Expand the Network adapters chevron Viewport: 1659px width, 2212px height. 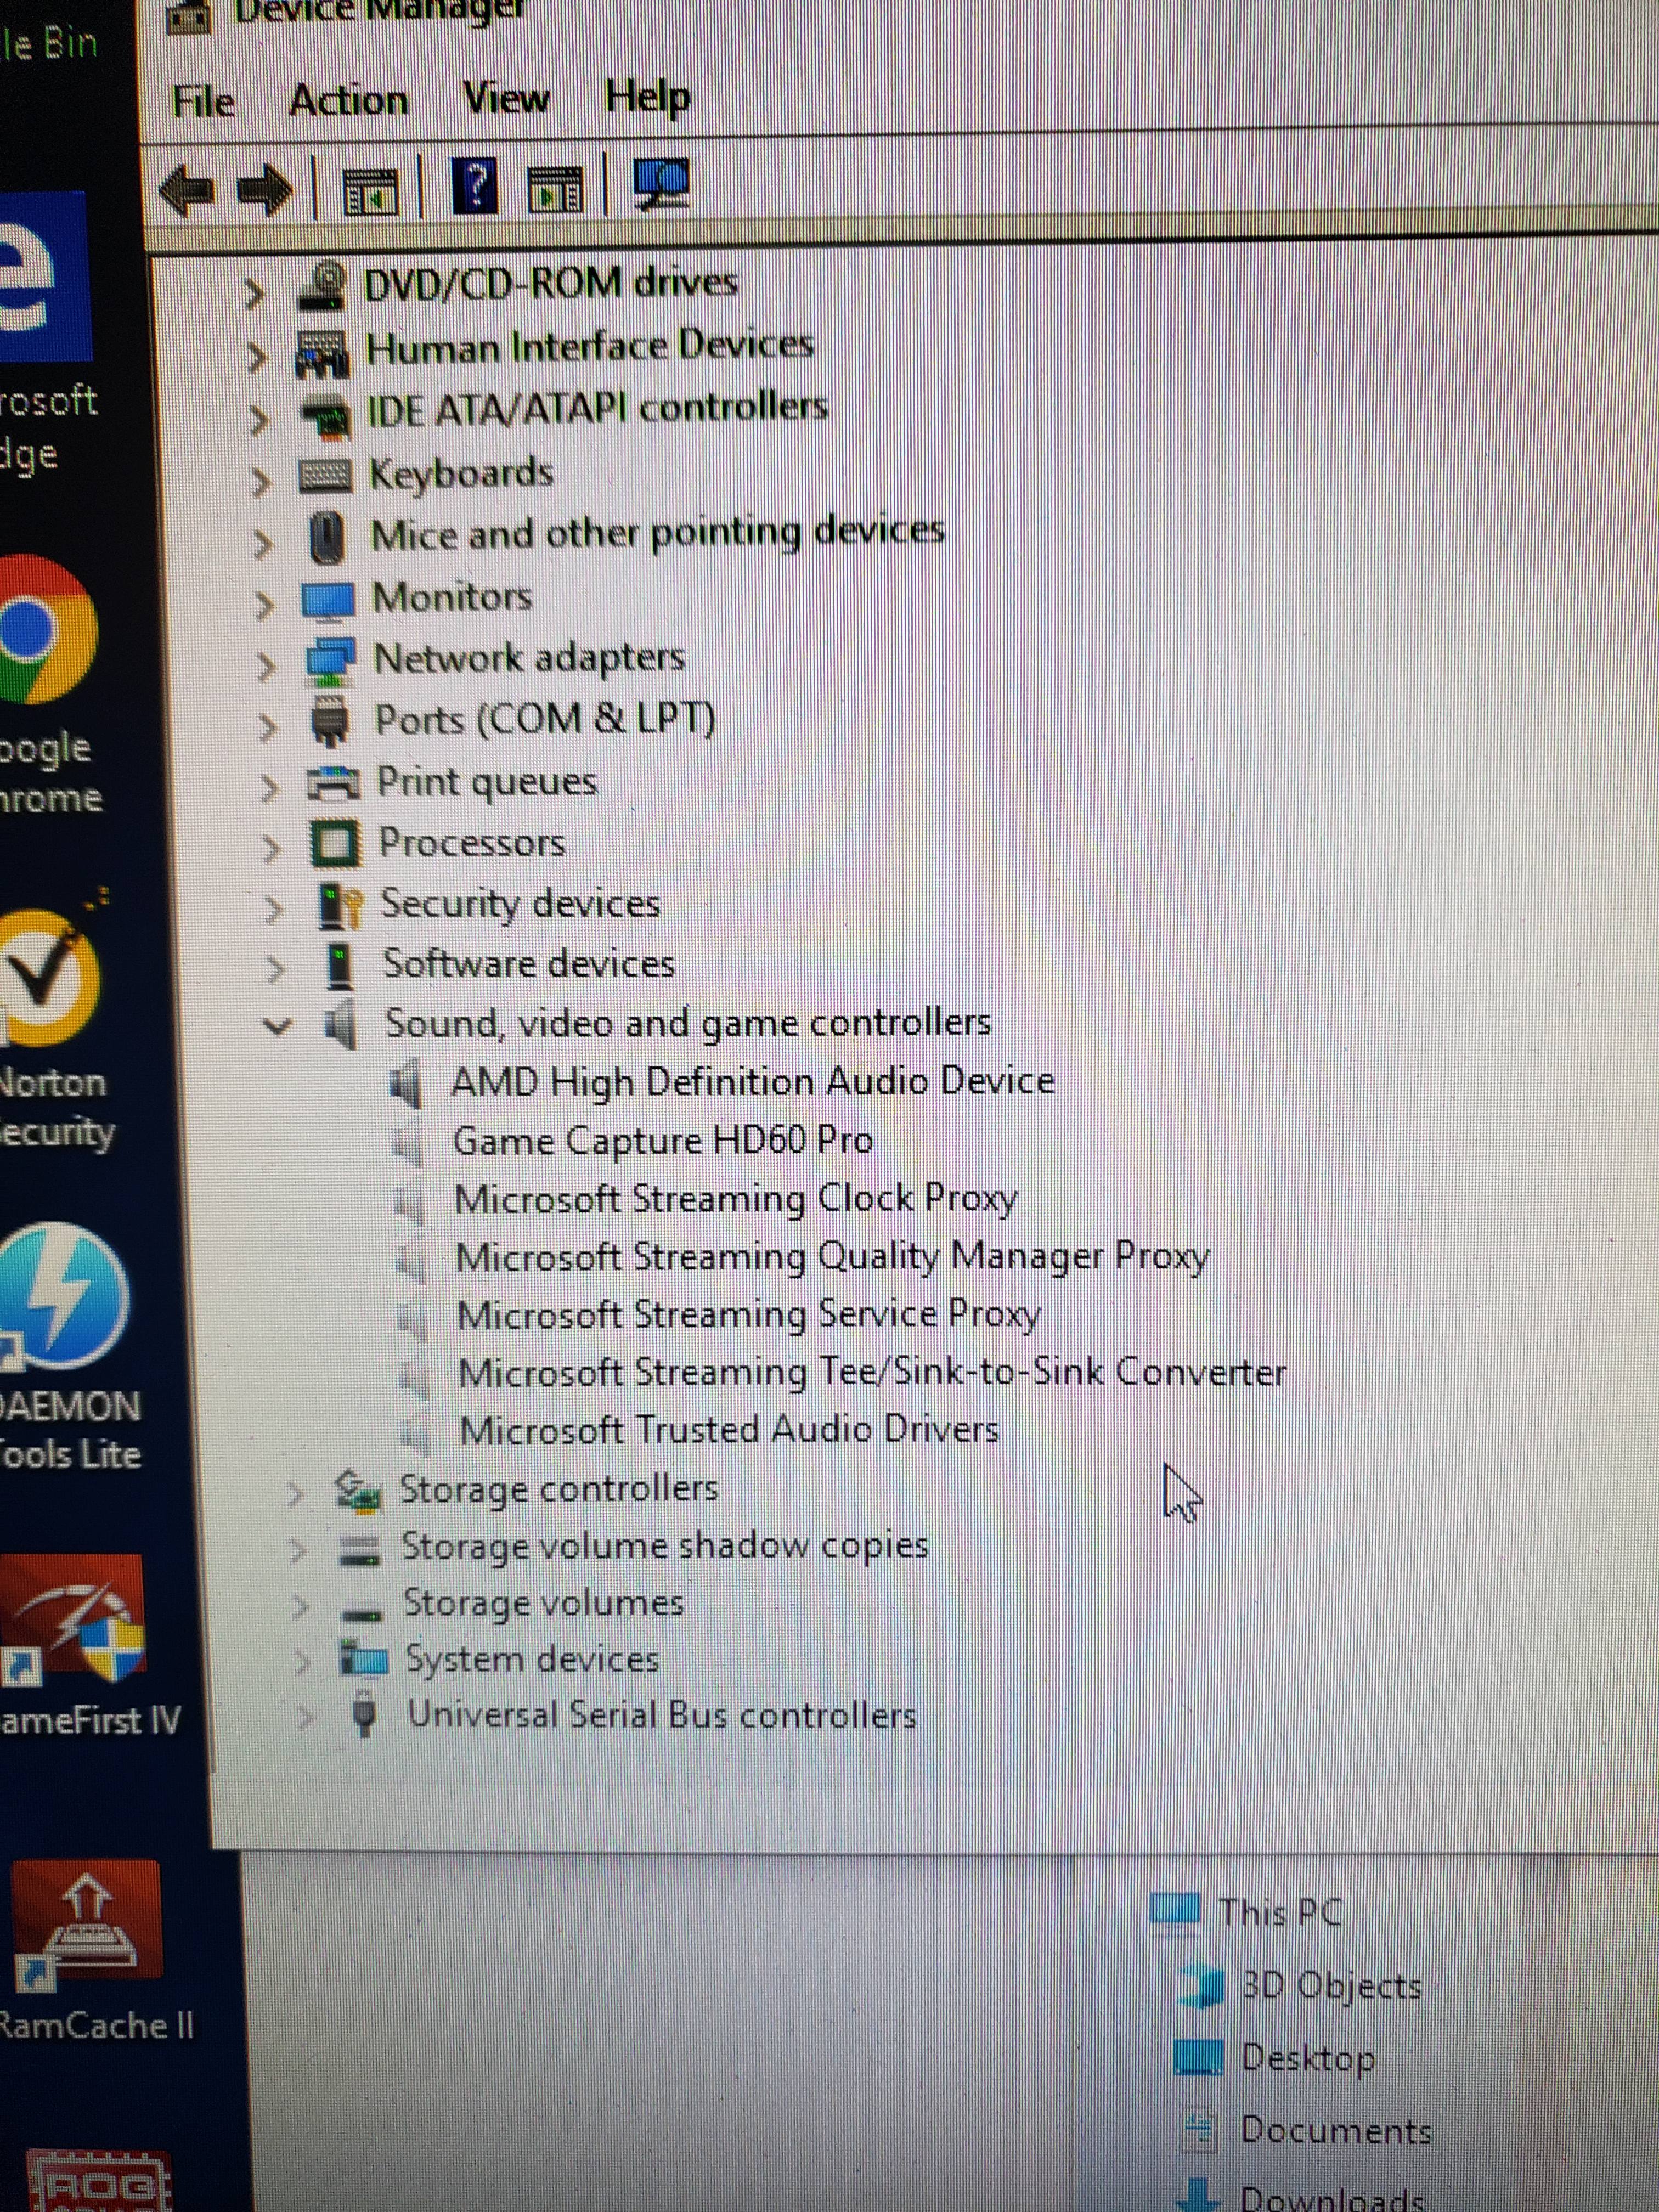pos(266,666)
